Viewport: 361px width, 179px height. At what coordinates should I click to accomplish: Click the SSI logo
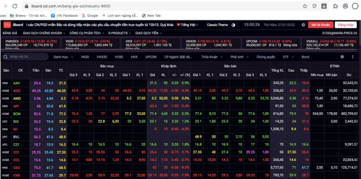7,25
